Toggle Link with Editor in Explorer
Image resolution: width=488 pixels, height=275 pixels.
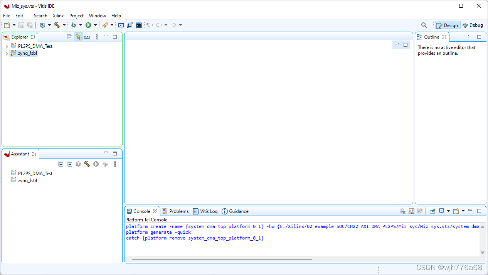click(78, 37)
